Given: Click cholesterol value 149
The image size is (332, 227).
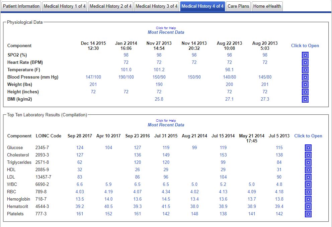Looking at the screenshot, I should pyautogui.click(x=166, y=155).
